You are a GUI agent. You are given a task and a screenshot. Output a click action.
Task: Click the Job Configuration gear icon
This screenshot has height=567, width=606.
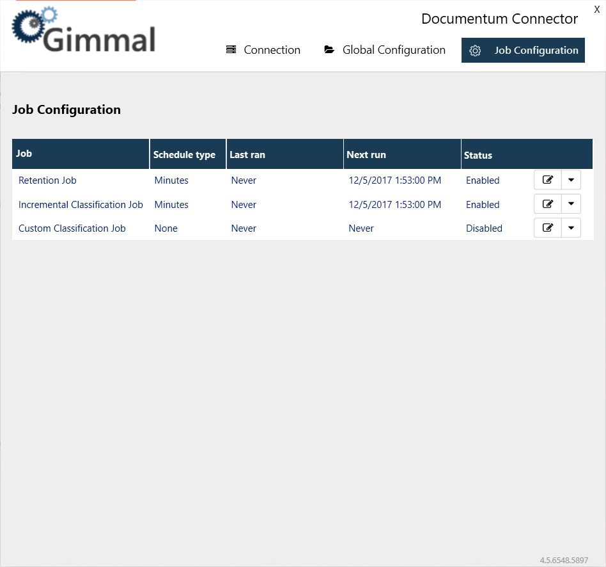point(475,50)
